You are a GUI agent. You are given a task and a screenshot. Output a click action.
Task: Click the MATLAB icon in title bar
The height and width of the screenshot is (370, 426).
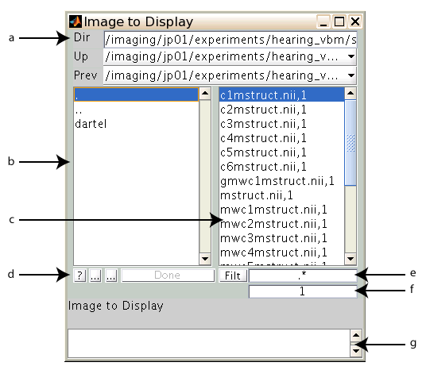(x=76, y=21)
